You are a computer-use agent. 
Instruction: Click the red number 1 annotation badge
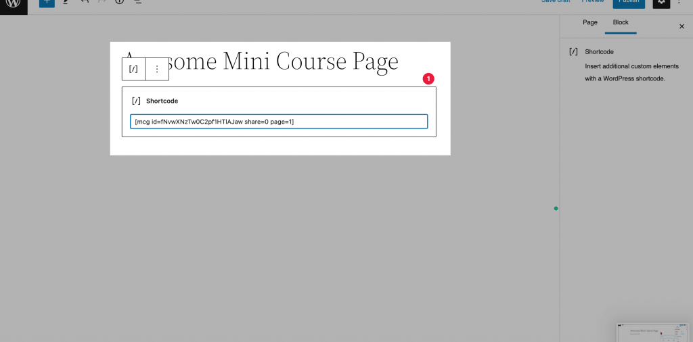click(428, 78)
